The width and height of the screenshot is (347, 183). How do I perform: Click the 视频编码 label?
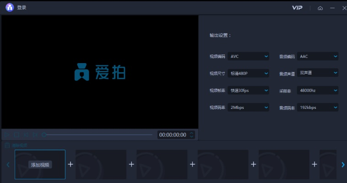[x=217, y=56]
